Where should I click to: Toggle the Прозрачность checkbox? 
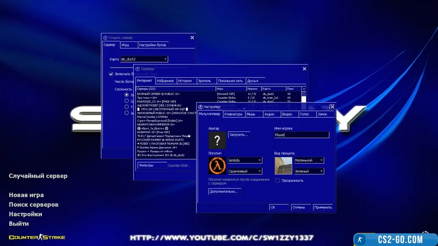point(278,180)
